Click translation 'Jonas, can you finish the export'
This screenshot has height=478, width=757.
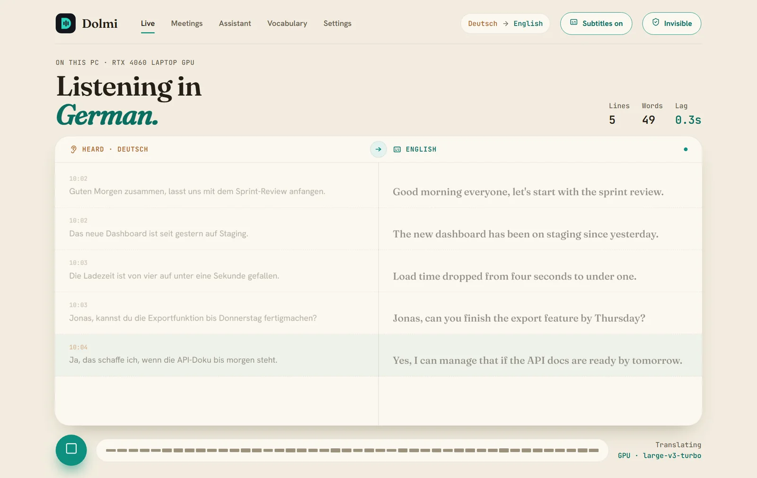pos(519,318)
